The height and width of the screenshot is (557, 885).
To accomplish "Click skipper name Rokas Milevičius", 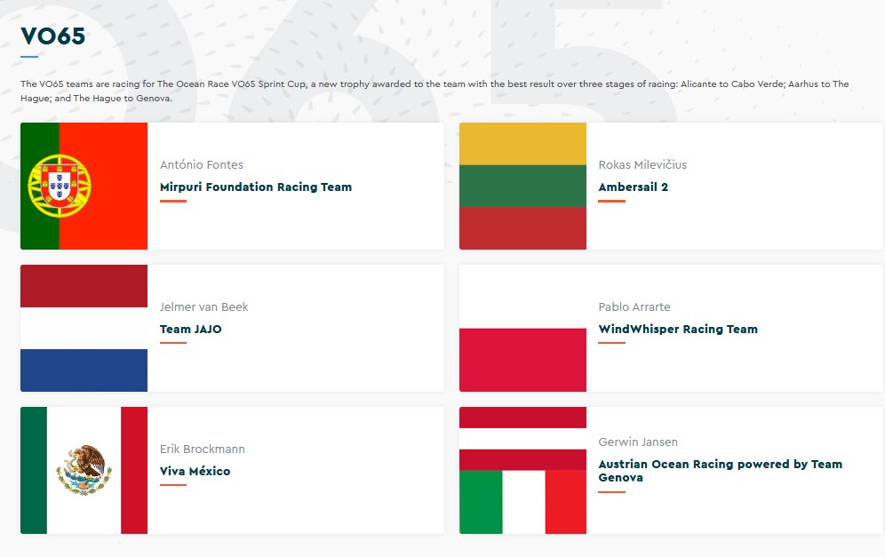I will [x=642, y=164].
